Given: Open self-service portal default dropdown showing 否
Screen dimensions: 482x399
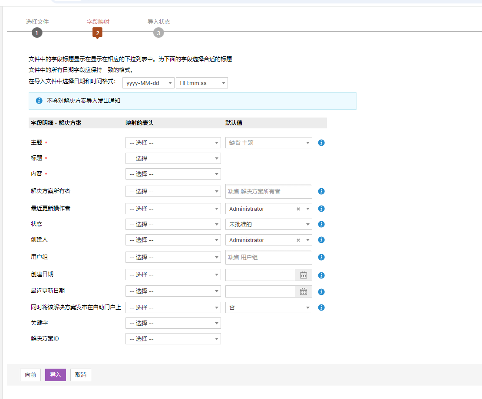Looking at the screenshot, I should (x=268, y=307).
